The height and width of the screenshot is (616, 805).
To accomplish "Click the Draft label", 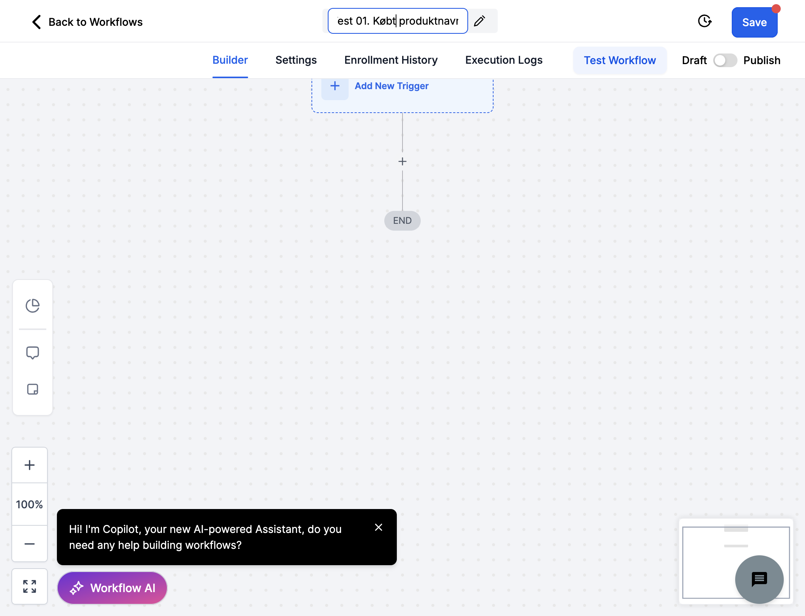I will coord(694,60).
